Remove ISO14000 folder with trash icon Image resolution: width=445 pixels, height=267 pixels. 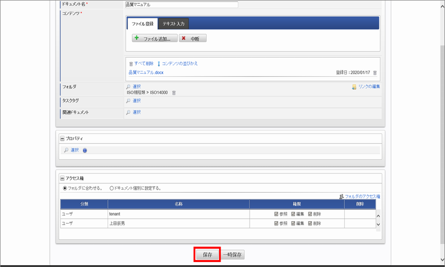point(174,93)
